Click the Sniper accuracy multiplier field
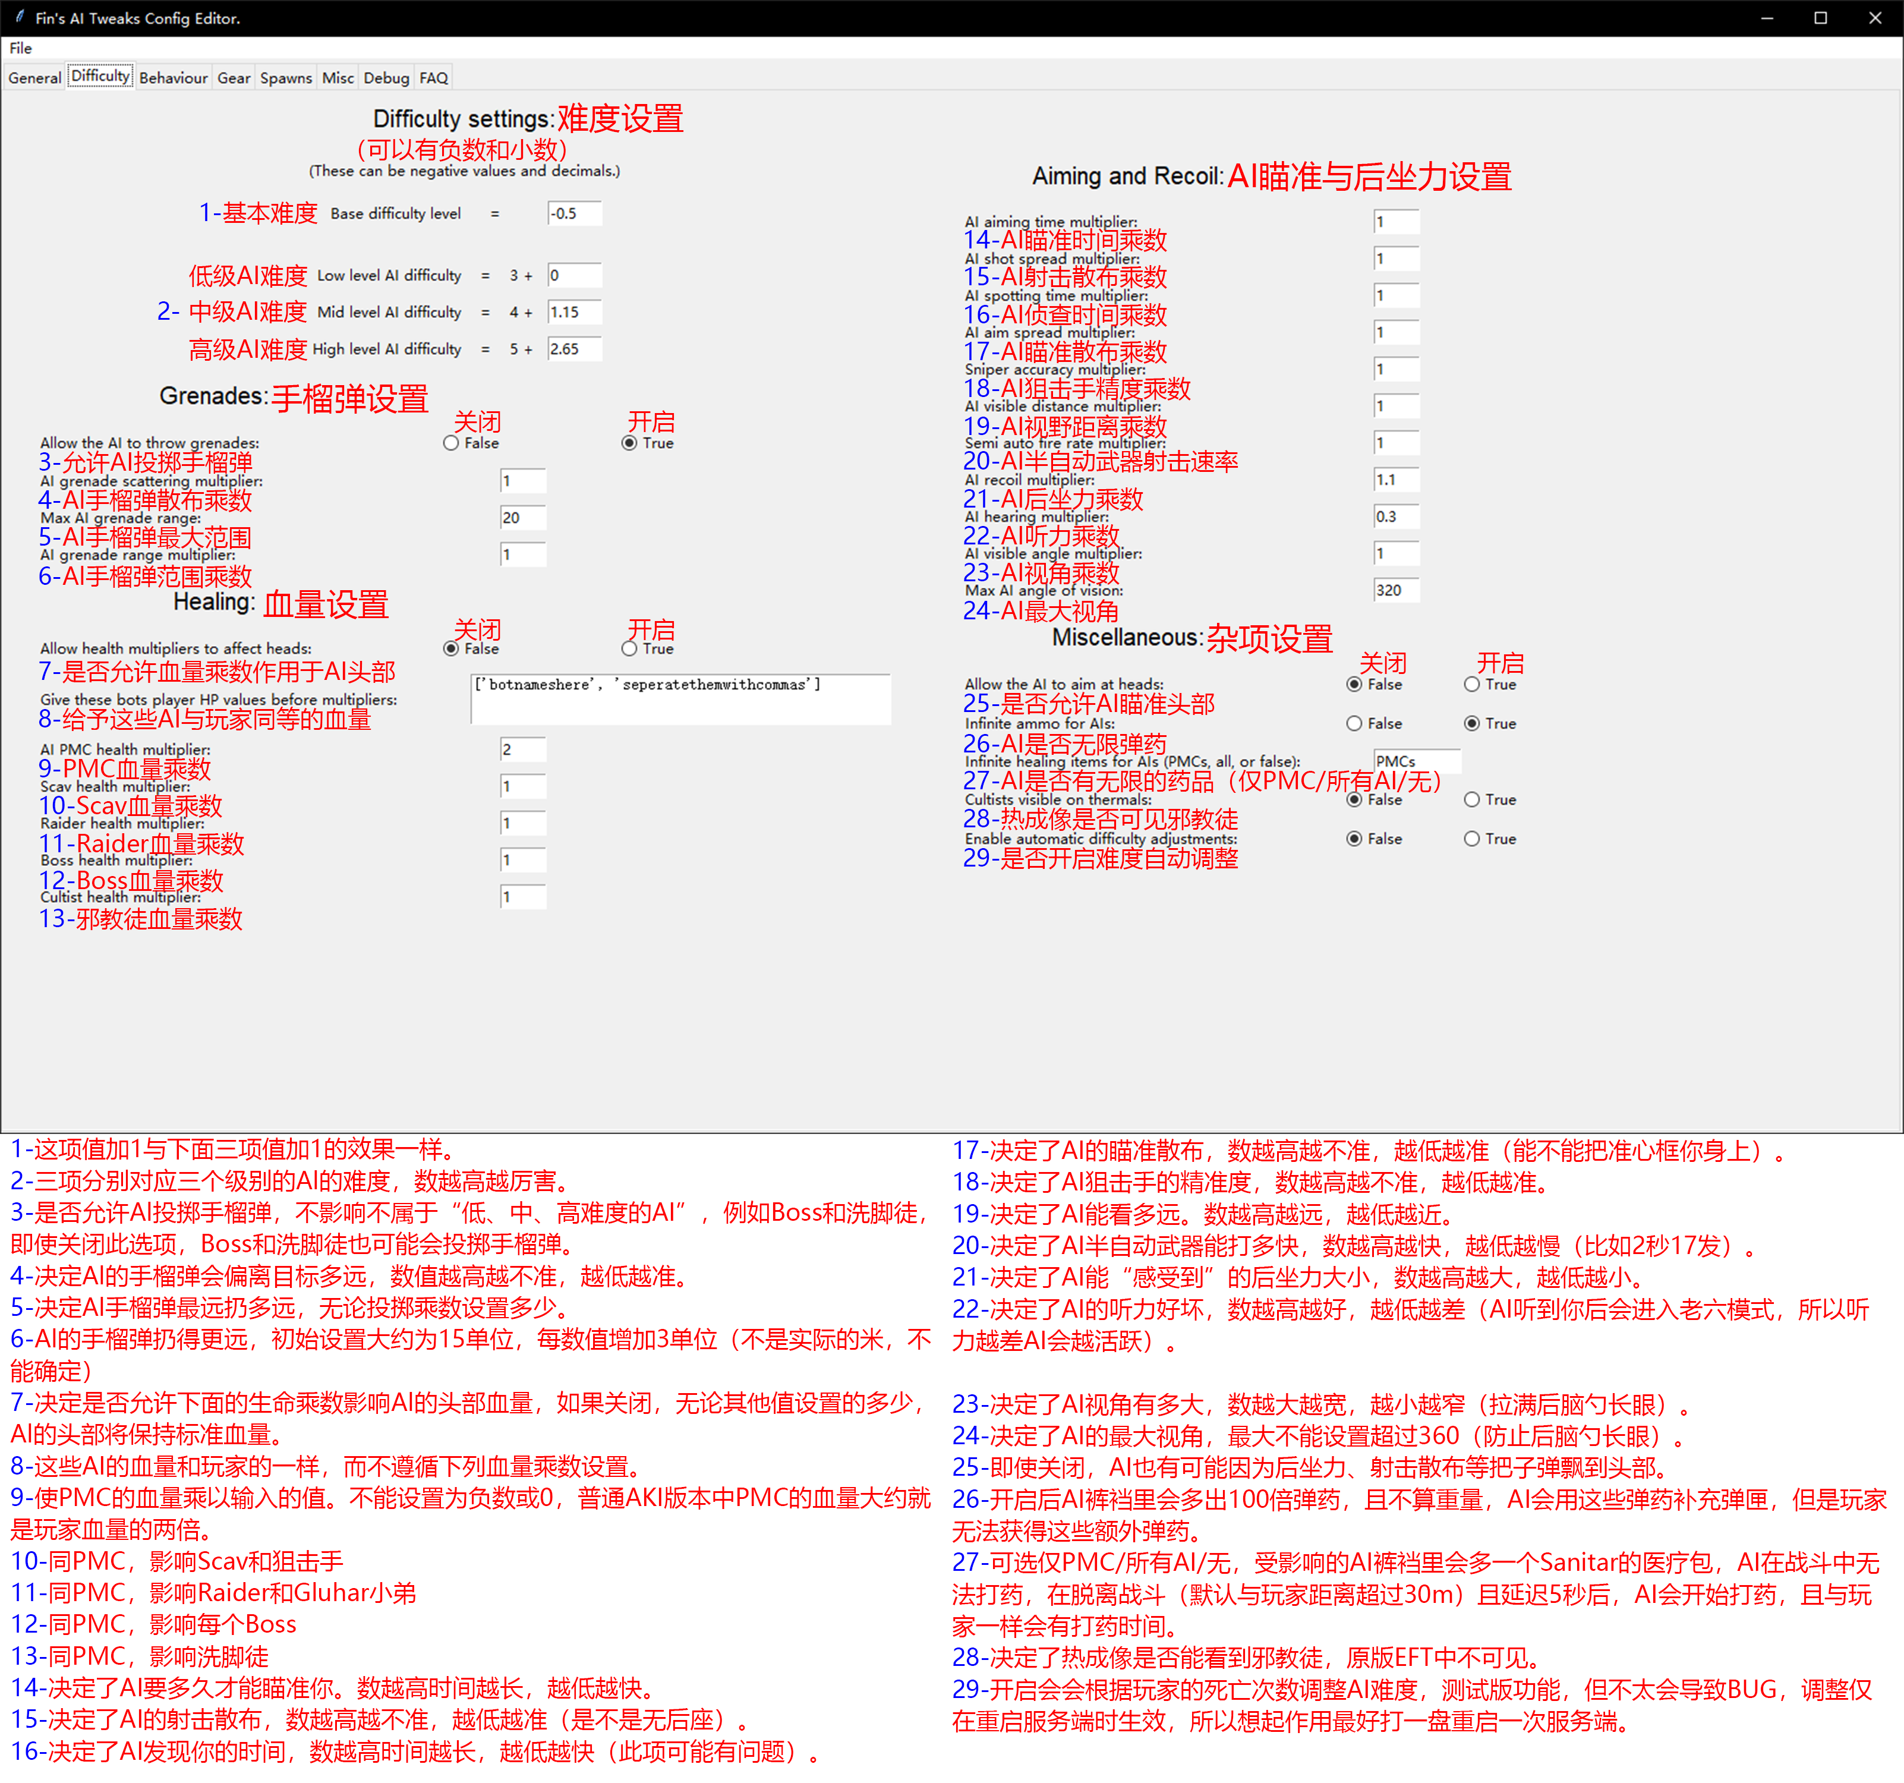This screenshot has height=1783, width=1904. coord(1397,369)
